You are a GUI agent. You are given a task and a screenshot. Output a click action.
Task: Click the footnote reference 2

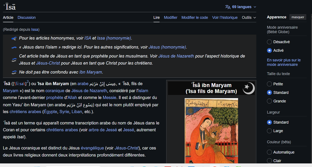(28, 82)
